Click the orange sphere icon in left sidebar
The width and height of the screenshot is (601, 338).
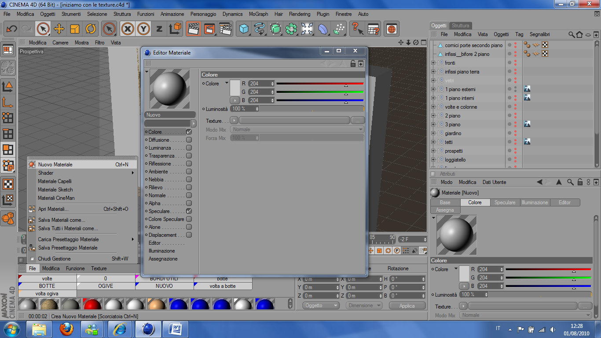(8, 217)
